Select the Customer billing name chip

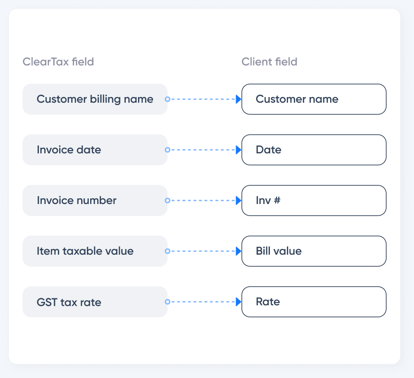click(95, 99)
